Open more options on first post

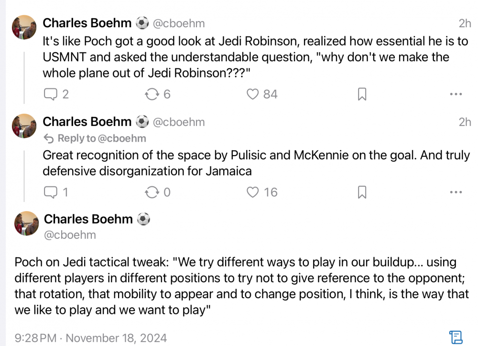click(x=456, y=94)
